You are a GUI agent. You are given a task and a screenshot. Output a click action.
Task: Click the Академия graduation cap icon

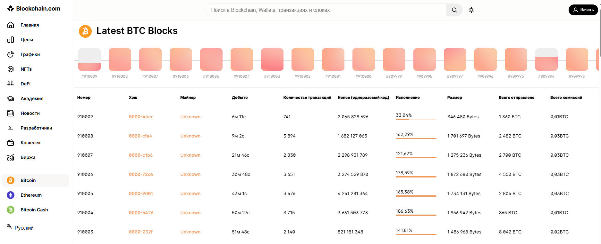[11, 98]
